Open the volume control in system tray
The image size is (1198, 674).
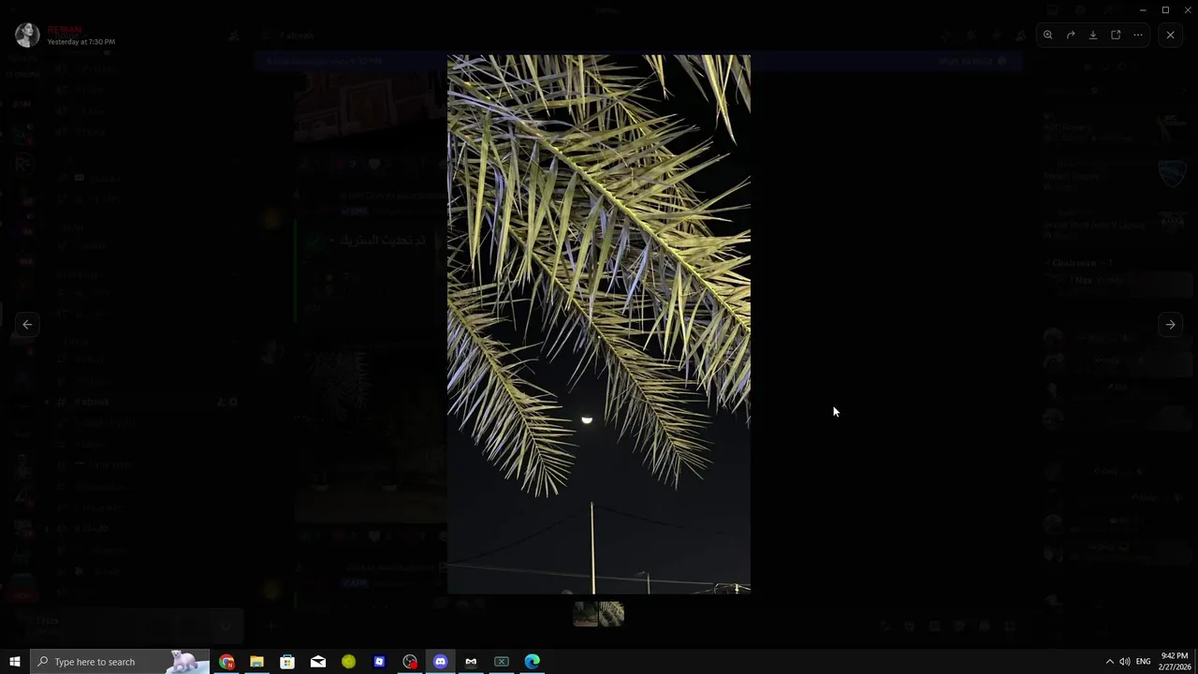pyautogui.click(x=1125, y=662)
